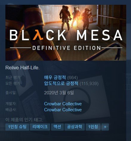Select the 공상과학 tag
The image size is (131, 141).
click(75, 127)
